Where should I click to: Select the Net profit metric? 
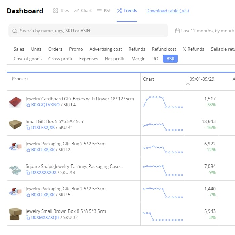[x=115, y=59]
